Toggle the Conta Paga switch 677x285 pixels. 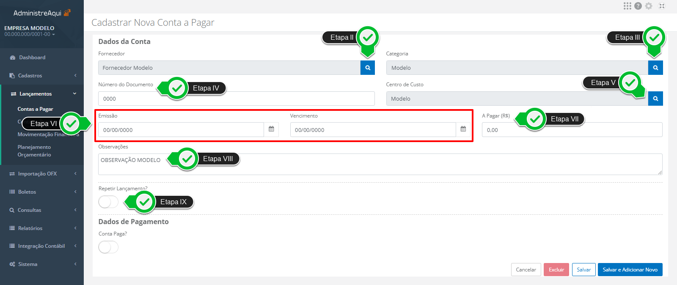pyautogui.click(x=108, y=247)
